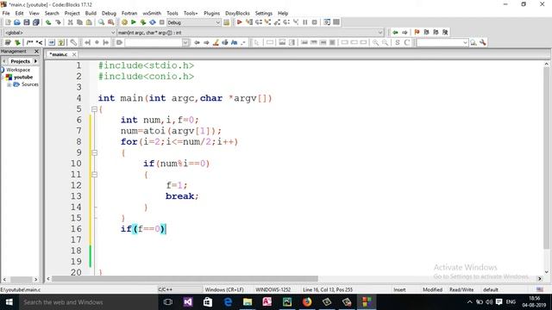Click the Cut scissors icon
This screenshot has width=552, height=310.
70,22
